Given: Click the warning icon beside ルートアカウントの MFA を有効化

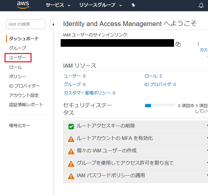Looking at the screenshot, I should point(71,139).
